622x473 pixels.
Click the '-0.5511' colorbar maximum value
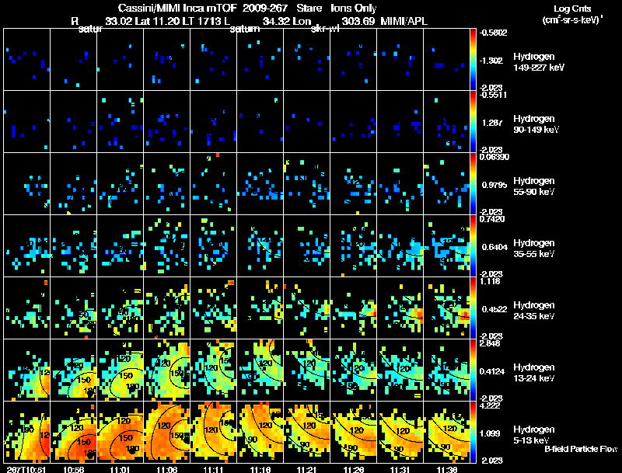pyautogui.click(x=493, y=95)
